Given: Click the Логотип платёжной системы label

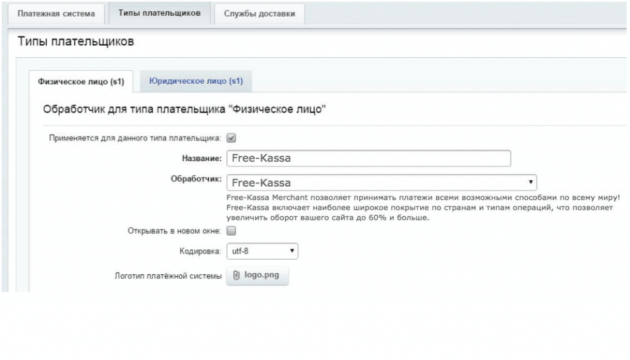Looking at the screenshot, I should (x=168, y=276).
